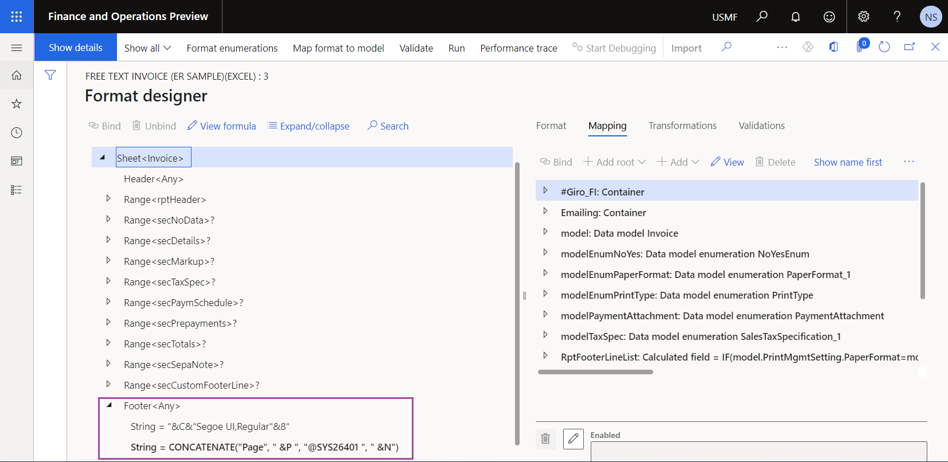Click the action pane search icon
Screen dimensions: 948x462
pyautogui.click(x=726, y=47)
